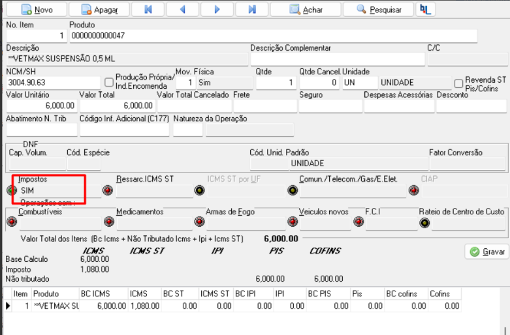Click the Natureza da Operação code field
The width and height of the screenshot is (510, 335).
pos(188,130)
